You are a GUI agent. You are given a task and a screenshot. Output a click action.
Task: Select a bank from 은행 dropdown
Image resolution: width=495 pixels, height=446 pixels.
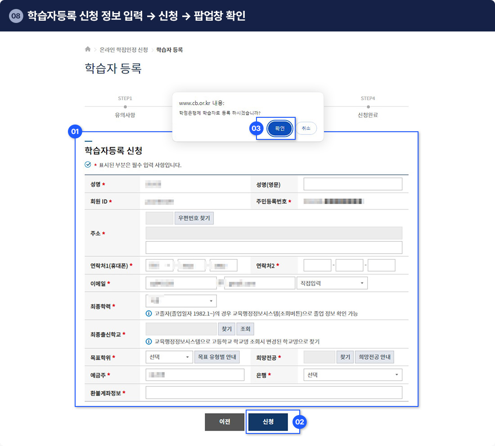click(352, 375)
